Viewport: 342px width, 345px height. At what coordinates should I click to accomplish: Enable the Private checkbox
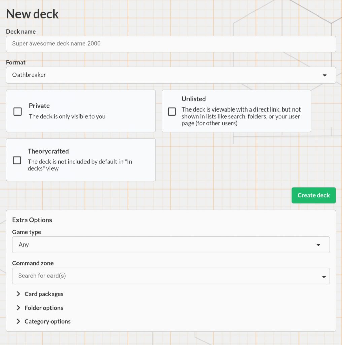17,112
